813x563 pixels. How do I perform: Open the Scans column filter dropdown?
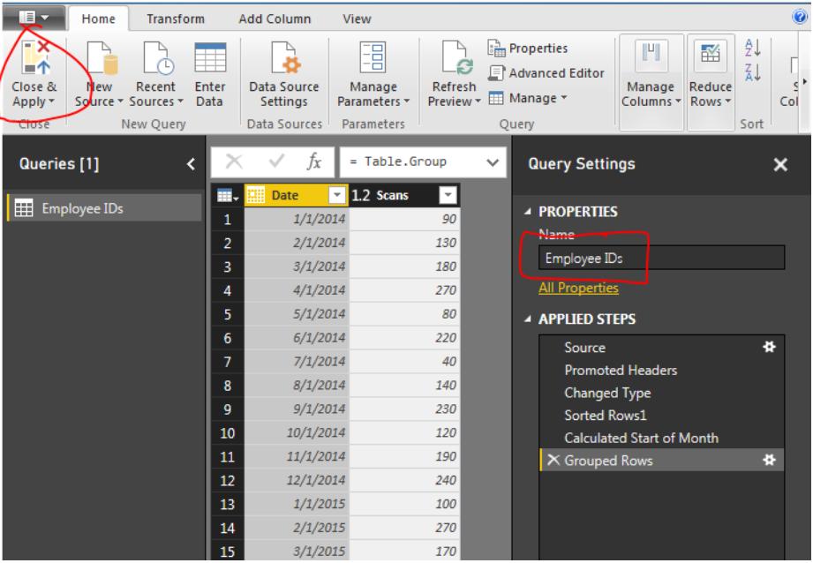point(446,196)
